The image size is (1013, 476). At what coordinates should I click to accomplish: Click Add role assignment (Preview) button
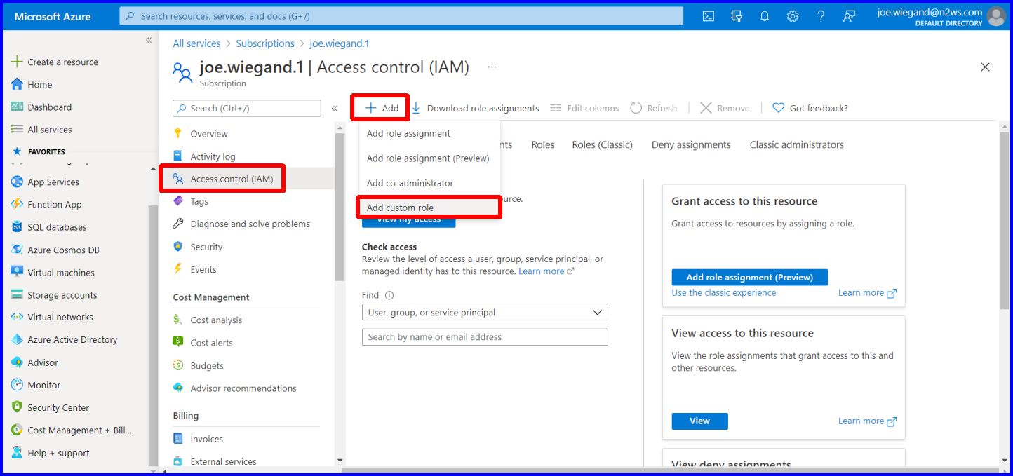point(750,278)
